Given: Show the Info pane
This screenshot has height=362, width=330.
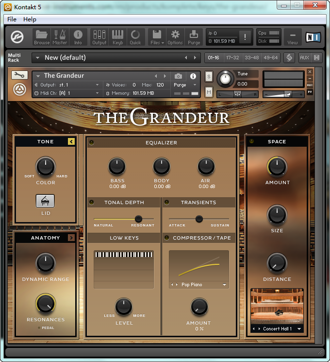Looking at the screenshot, I should (78, 37).
